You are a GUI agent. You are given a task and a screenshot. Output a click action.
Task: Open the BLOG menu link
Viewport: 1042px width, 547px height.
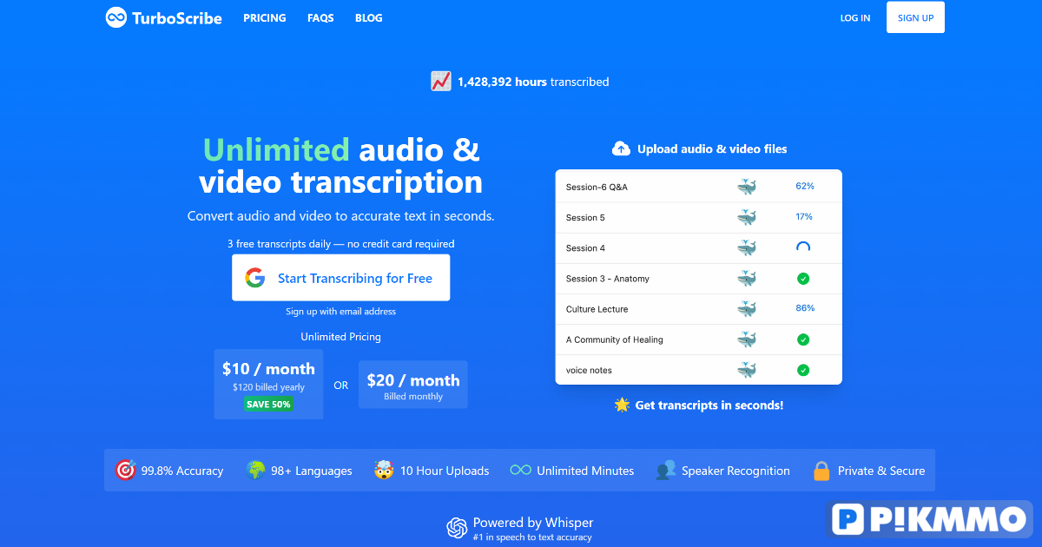(x=368, y=17)
